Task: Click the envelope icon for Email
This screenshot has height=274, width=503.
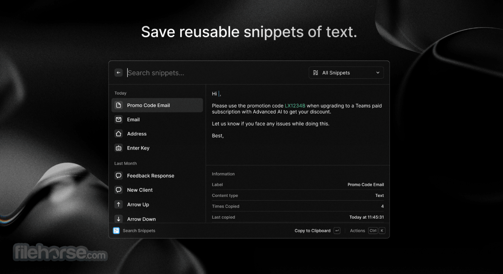Action: (x=119, y=119)
